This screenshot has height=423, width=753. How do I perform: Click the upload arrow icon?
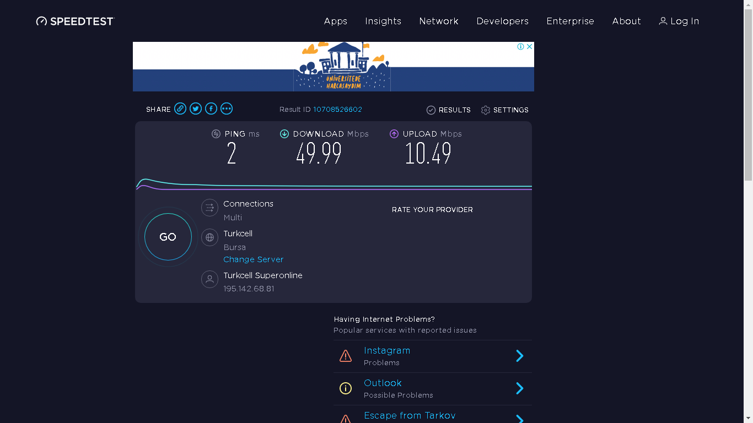(x=394, y=134)
